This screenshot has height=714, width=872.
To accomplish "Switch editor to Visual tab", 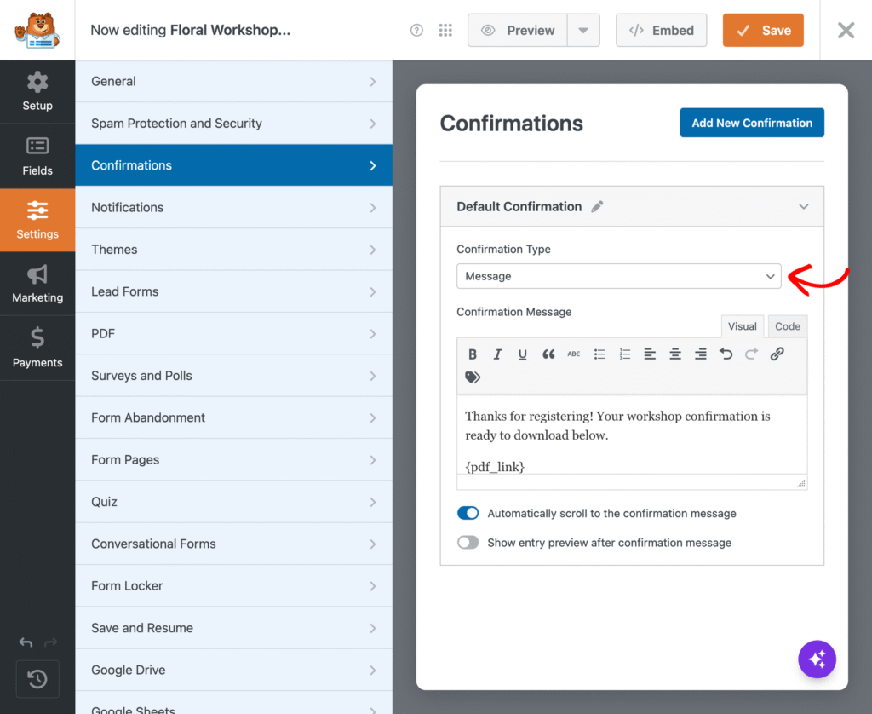I will (743, 326).
